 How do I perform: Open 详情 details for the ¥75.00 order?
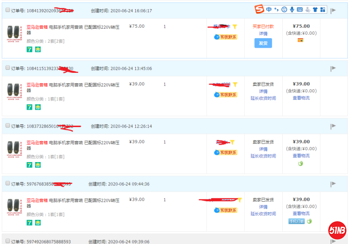(x=263, y=34)
